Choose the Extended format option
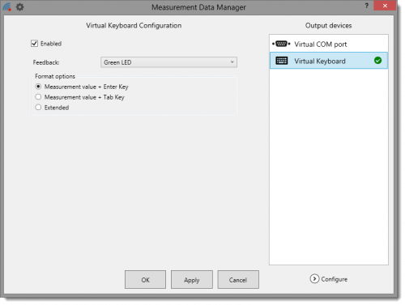405x305 pixels. 38,108
